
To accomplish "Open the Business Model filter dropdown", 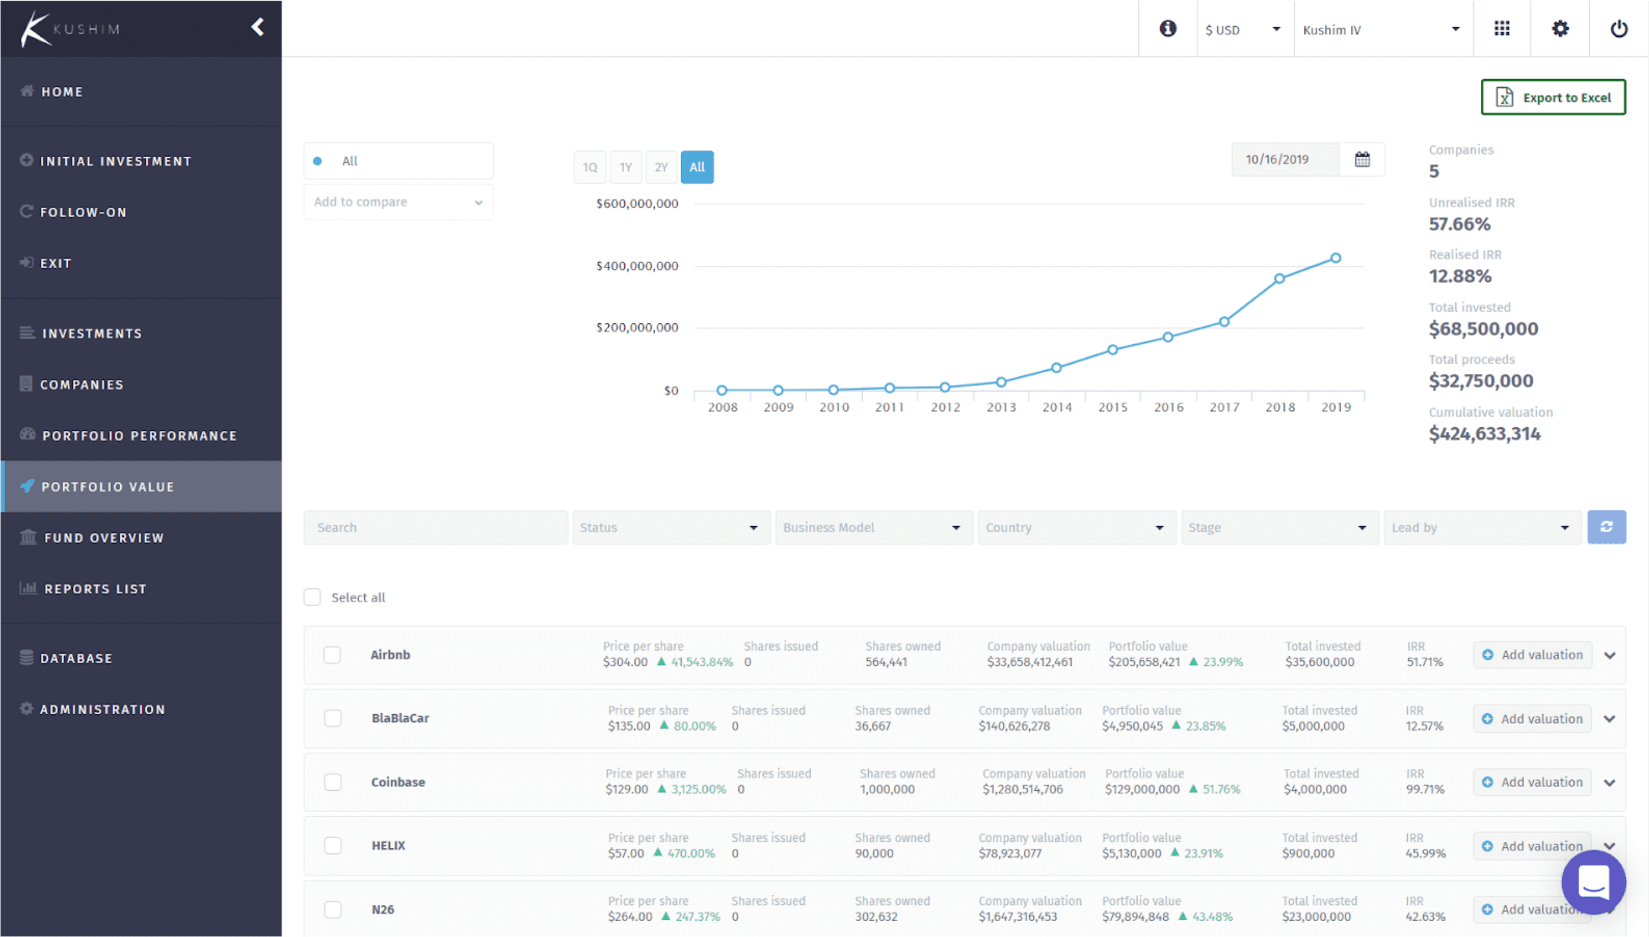I will pos(874,528).
